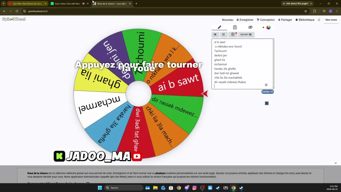The image size is (341, 192).
Task: View site information icon in address bar
Action: [25, 11]
